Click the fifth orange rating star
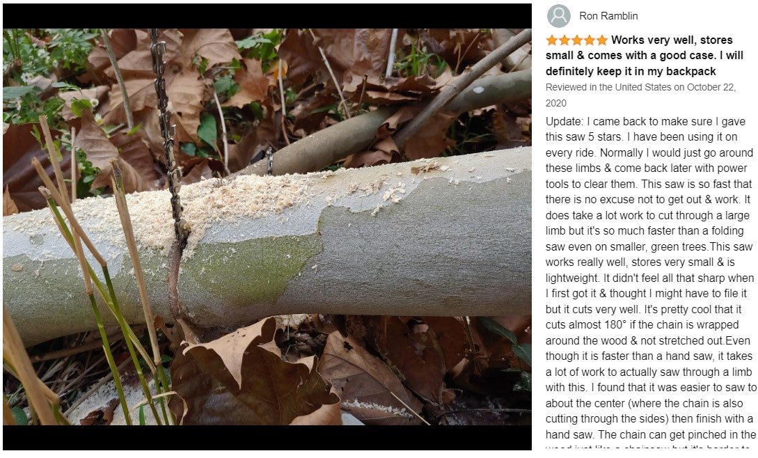Viewport: 758px width, 458px height. click(x=602, y=40)
